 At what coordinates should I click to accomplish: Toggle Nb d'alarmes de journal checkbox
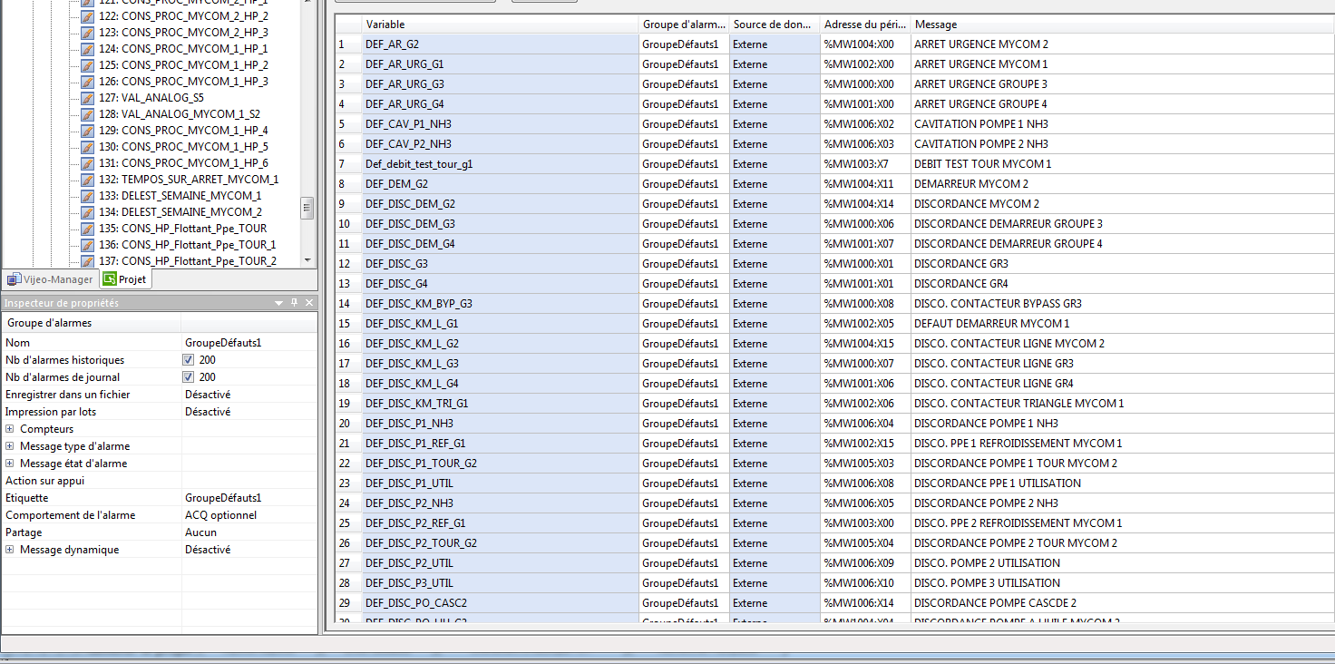click(189, 377)
